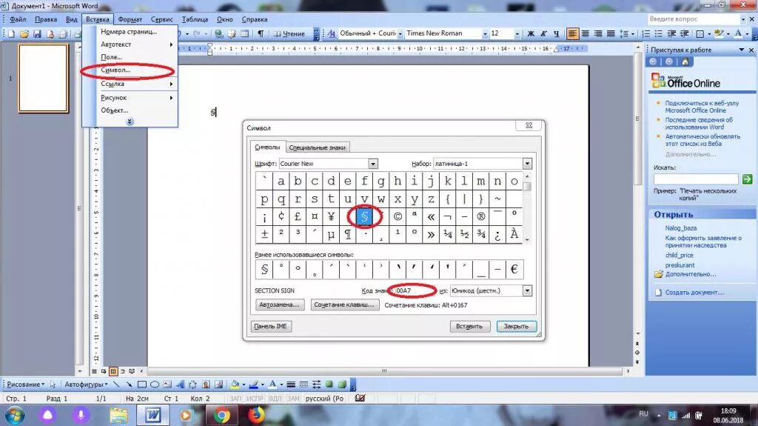This screenshot has height=426, width=758.
Task: Click the bulleted list icon
Action: (x=658, y=33)
